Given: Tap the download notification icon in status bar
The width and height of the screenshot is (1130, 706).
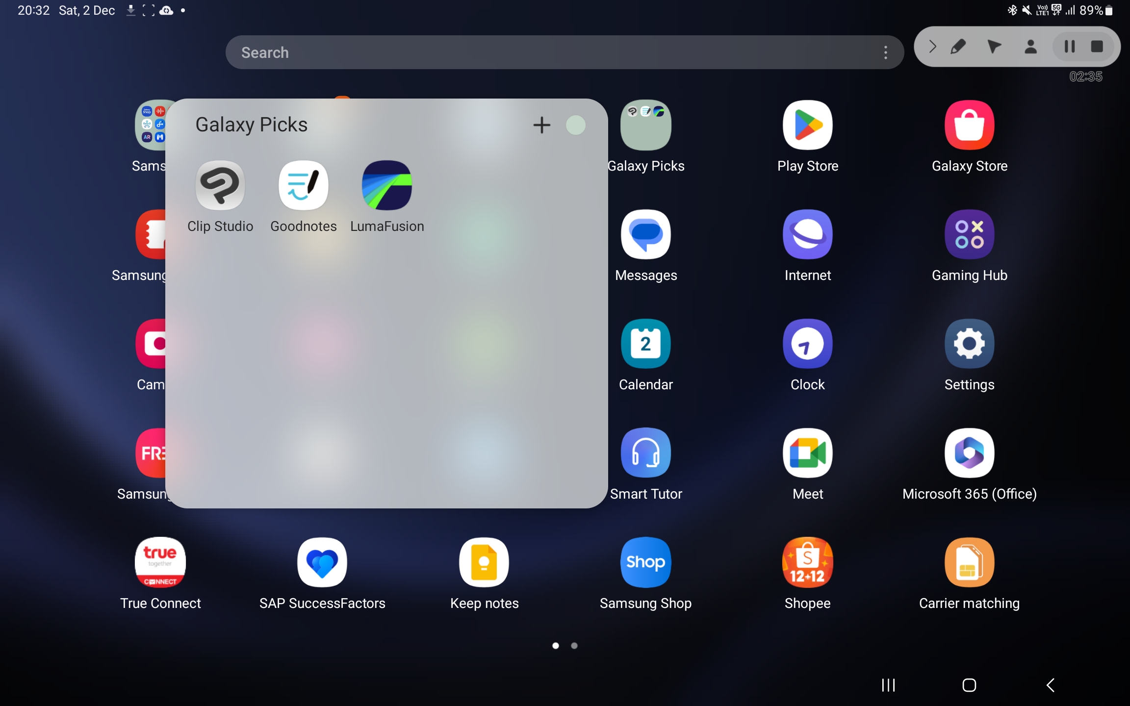Looking at the screenshot, I should click(x=131, y=10).
